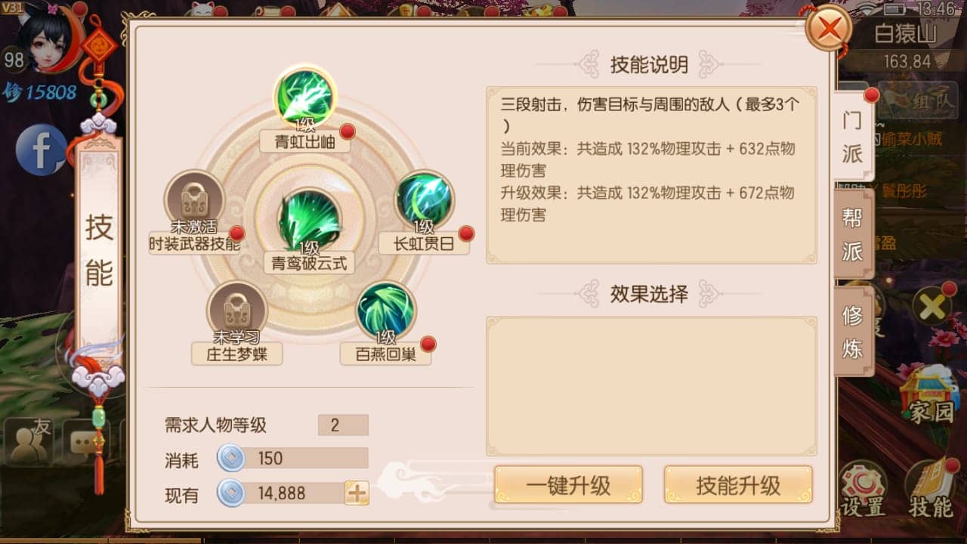
Task: Tap the 技能 book icon at bottom right
Action: pyautogui.click(x=931, y=489)
